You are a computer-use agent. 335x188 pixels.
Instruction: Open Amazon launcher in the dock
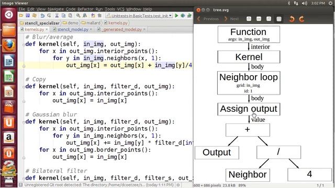pos(9,137)
